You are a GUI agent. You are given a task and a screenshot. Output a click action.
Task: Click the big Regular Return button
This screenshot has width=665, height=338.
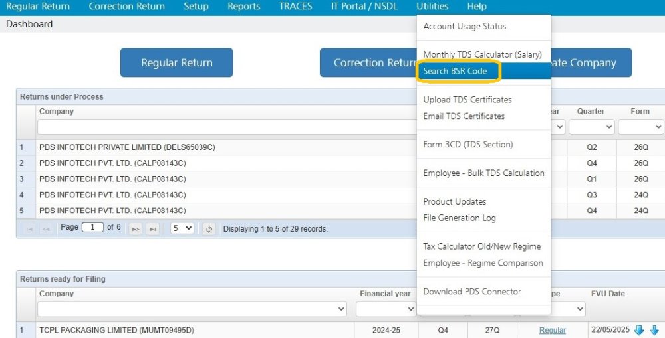176,62
